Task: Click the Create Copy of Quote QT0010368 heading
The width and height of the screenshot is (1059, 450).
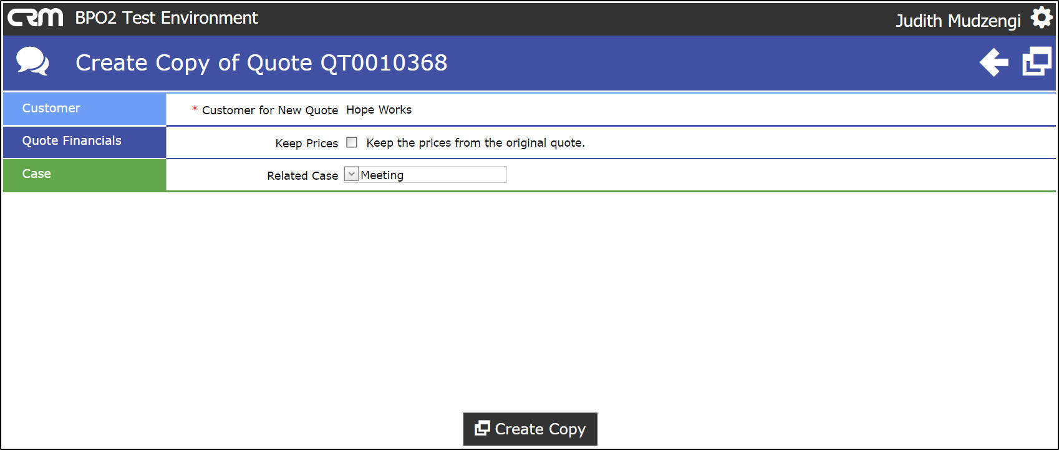Action: tap(261, 63)
